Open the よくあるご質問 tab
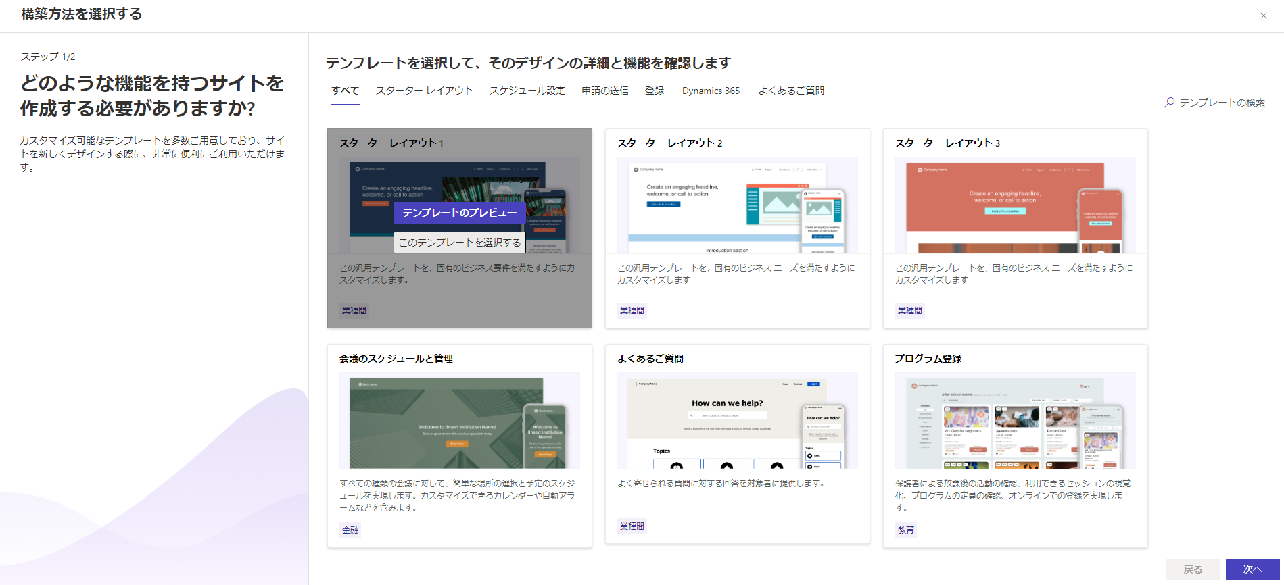Image resolution: width=1284 pixels, height=585 pixels. [791, 91]
